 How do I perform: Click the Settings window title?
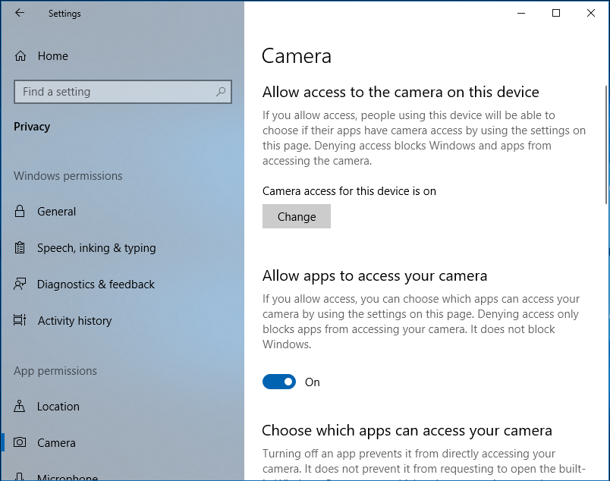[64, 13]
